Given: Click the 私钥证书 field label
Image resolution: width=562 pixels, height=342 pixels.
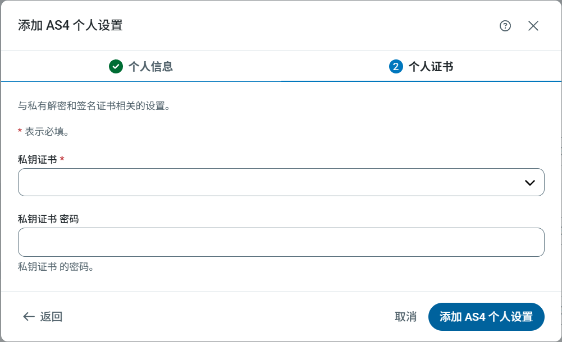Looking at the screenshot, I should [x=38, y=160].
